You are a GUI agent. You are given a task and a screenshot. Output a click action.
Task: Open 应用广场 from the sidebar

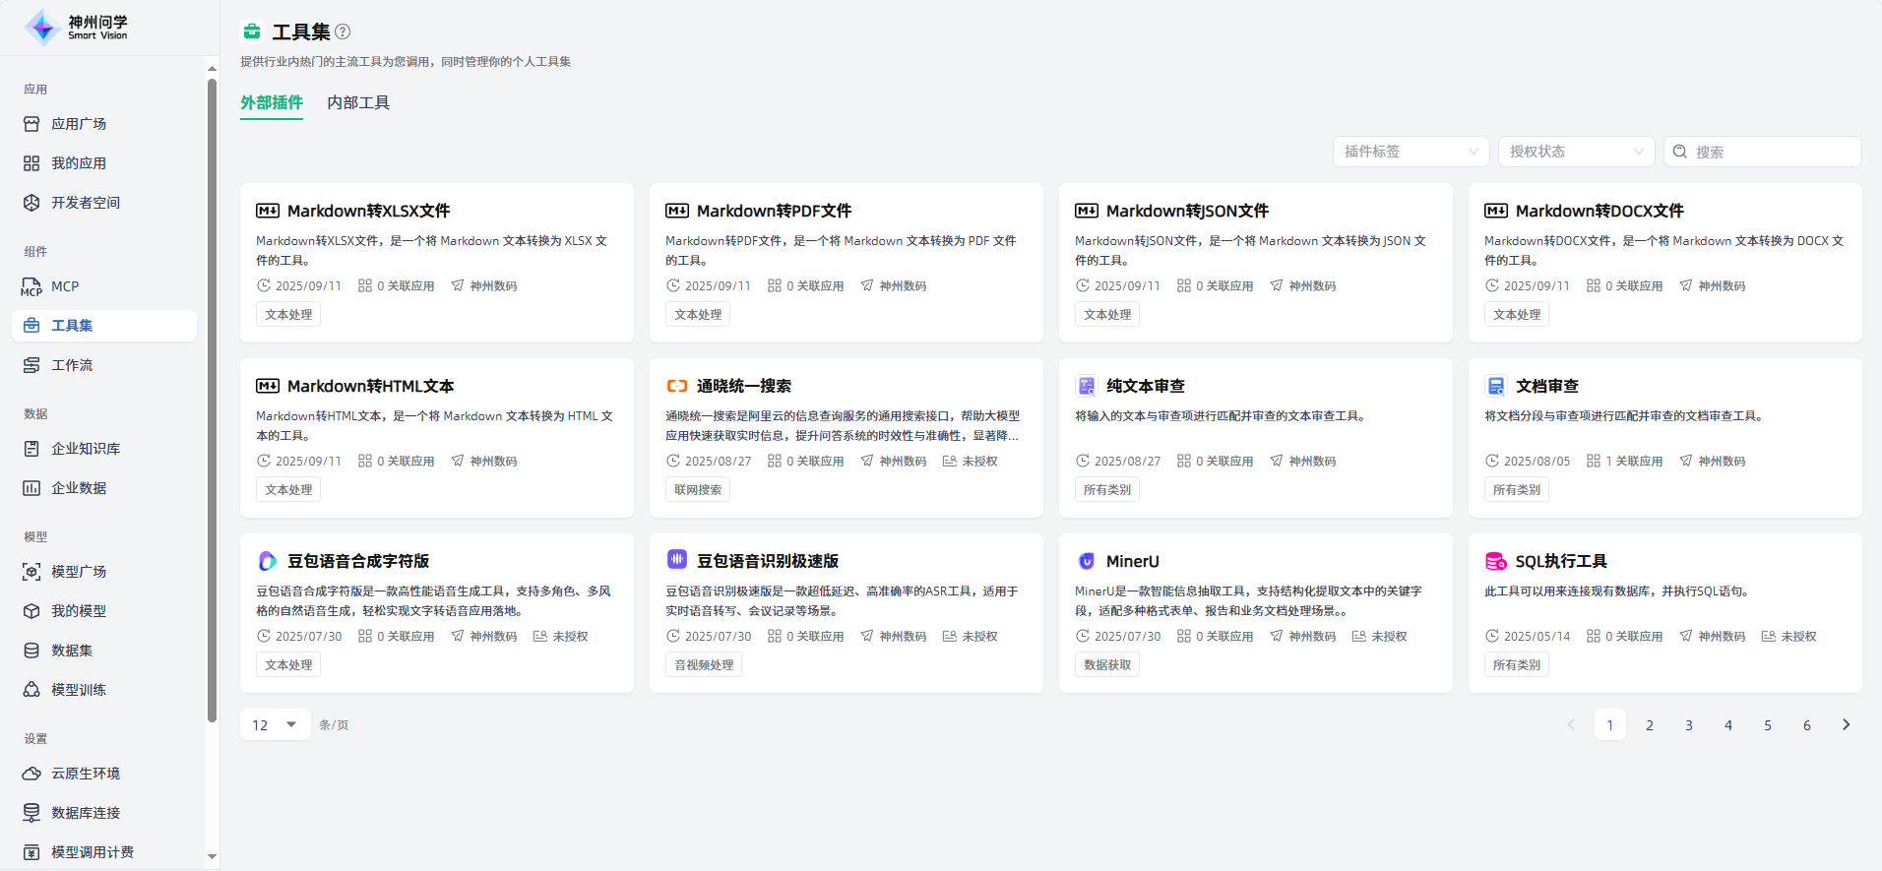pos(79,124)
